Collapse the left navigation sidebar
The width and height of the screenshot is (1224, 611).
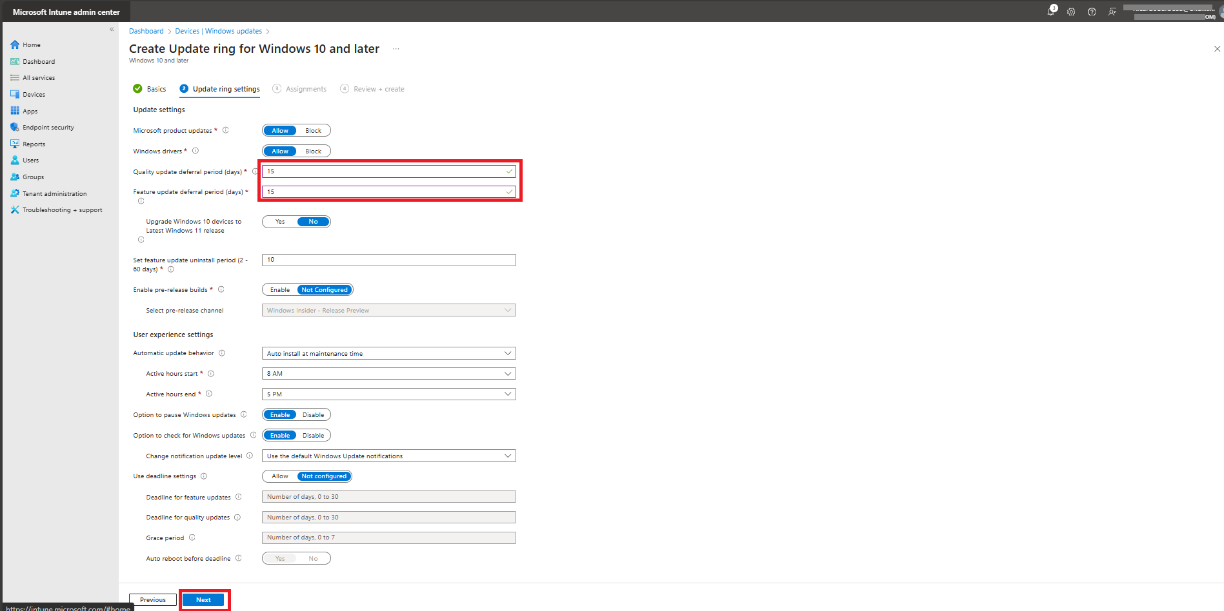112,30
